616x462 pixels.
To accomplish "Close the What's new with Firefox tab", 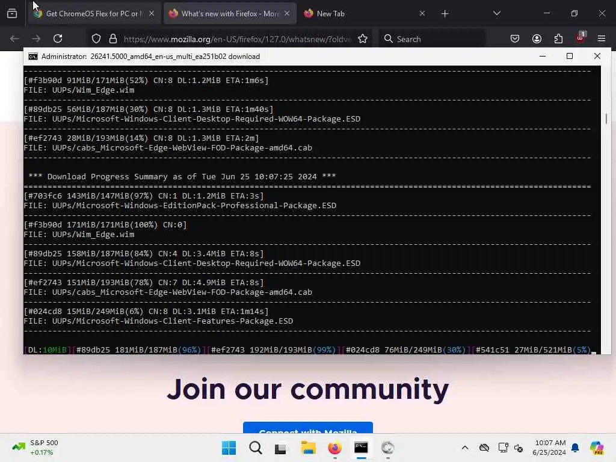I will tap(287, 14).
